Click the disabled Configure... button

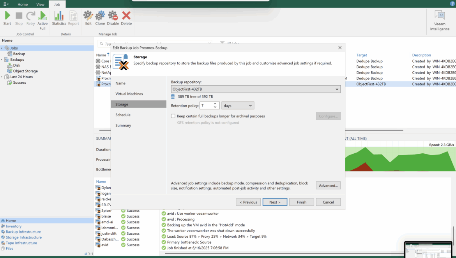tap(328, 116)
